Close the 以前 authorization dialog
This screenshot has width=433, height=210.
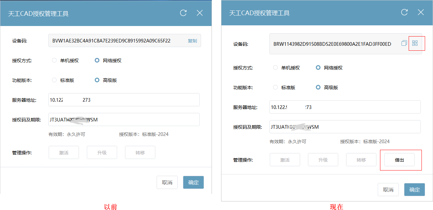pos(200,13)
